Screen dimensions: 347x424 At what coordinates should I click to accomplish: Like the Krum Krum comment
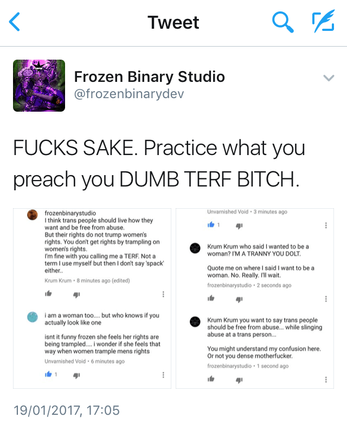(x=49, y=294)
